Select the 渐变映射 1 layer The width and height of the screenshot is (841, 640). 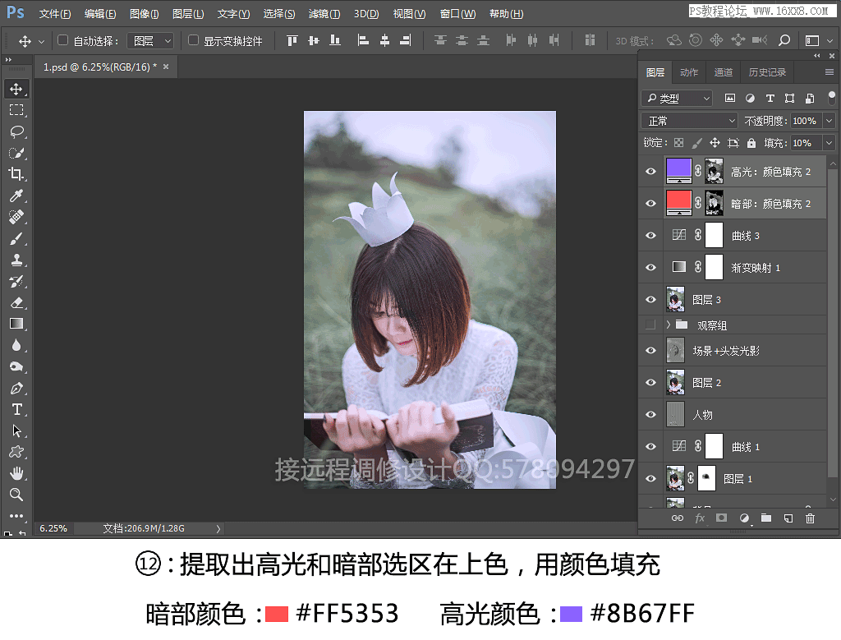coord(756,268)
